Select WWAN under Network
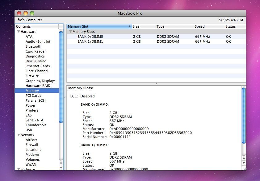This screenshot has height=181, width=260. (31, 164)
